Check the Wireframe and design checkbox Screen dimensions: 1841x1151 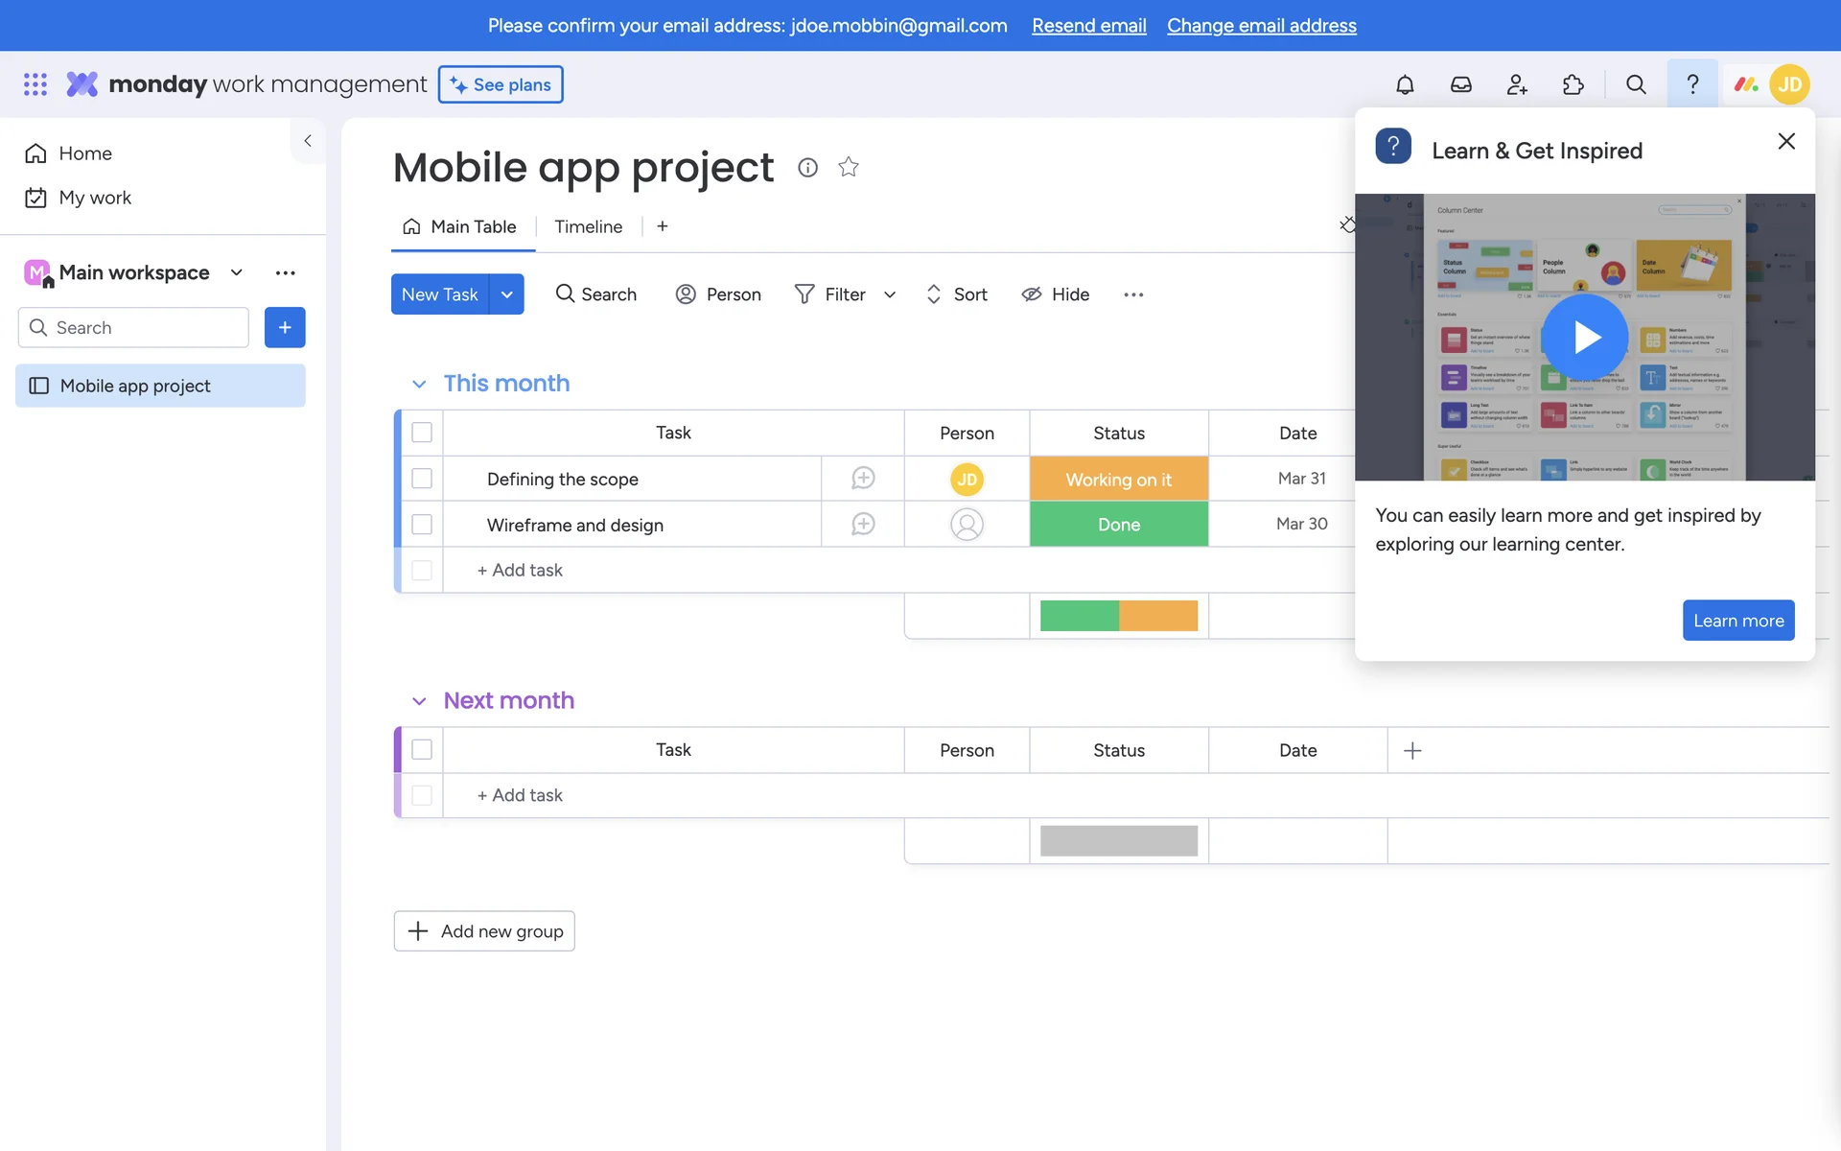pos(422,525)
